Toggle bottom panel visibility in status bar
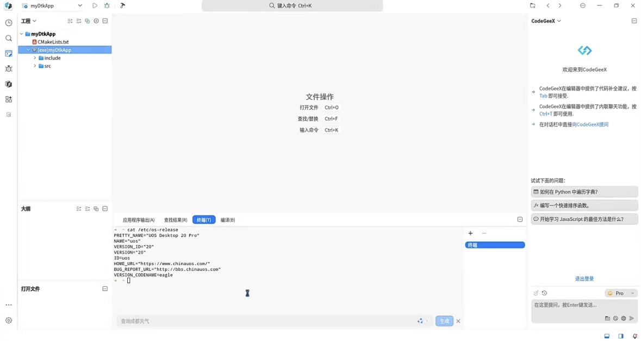Viewport: 641px width, 341px height. tap(607, 336)
